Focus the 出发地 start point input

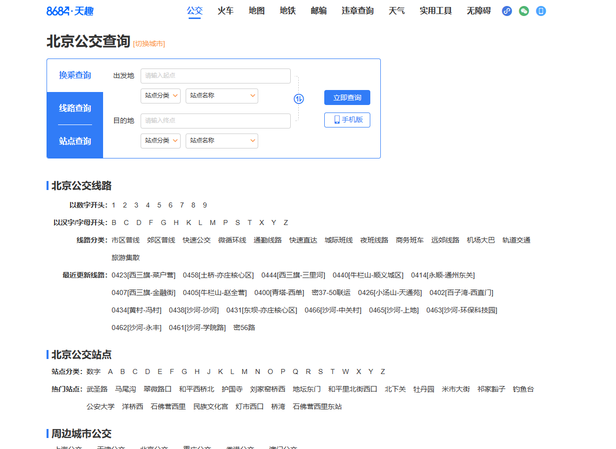216,76
